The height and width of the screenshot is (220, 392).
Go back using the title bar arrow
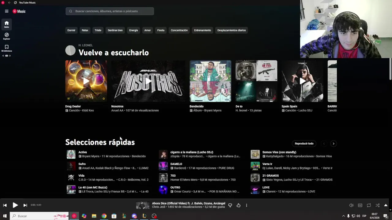point(9,2)
